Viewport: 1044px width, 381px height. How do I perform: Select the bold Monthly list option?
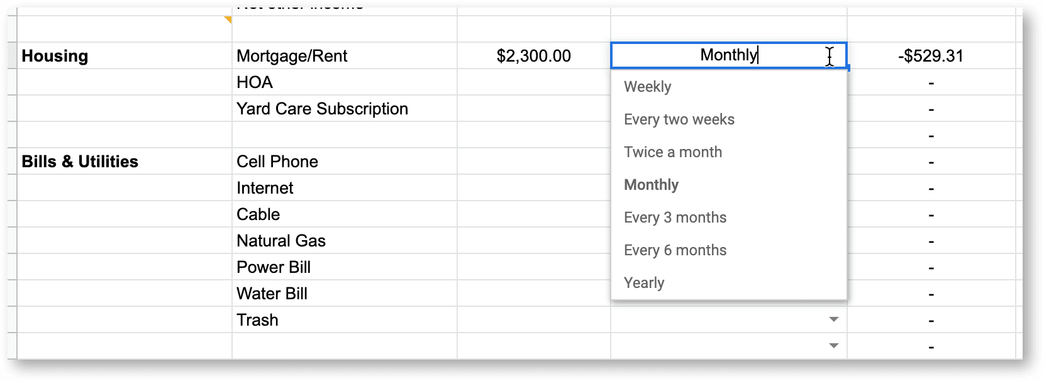click(x=728, y=185)
